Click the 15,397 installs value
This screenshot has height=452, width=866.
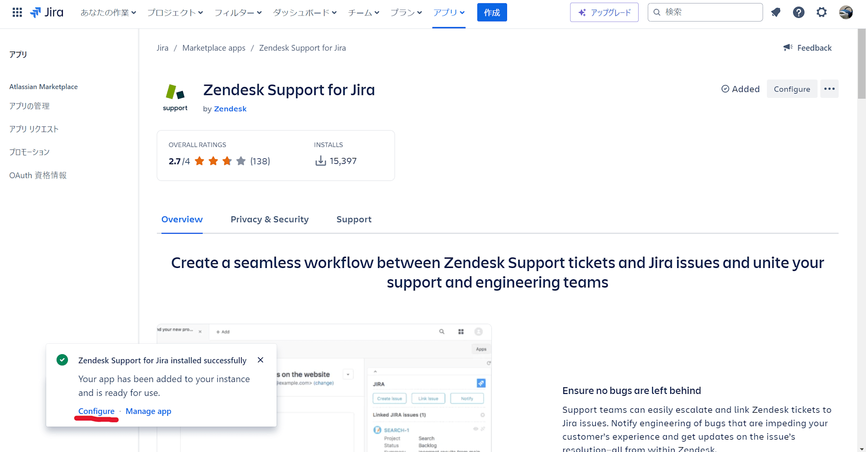(x=343, y=161)
